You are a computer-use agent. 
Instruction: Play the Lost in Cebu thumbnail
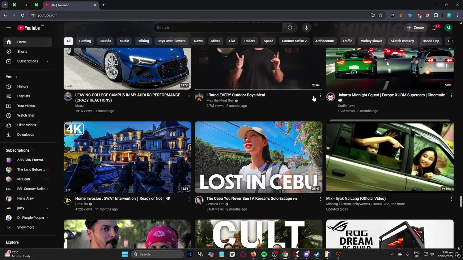[x=259, y=157]
